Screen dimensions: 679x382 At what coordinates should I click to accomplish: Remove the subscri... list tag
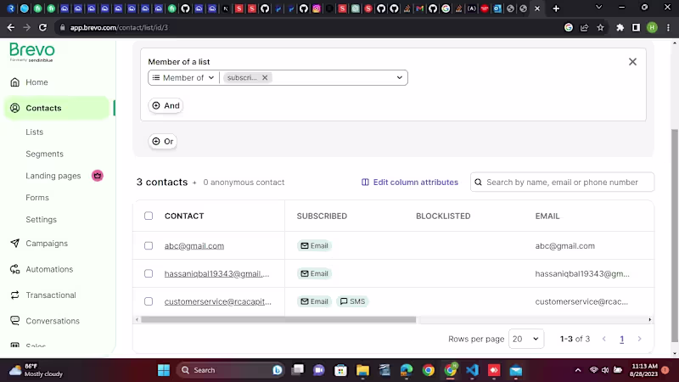click(x=265, y=77)
